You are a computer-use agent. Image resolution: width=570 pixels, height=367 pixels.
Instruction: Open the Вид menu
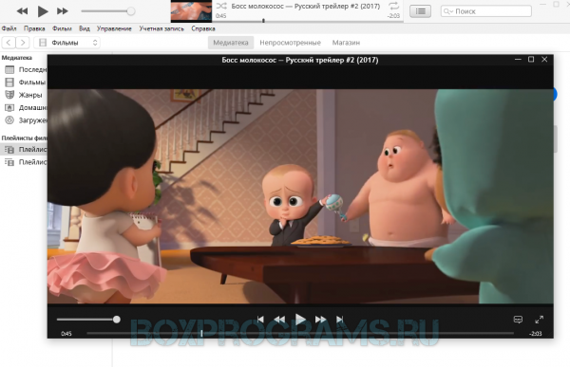click(x=85, y=28)
